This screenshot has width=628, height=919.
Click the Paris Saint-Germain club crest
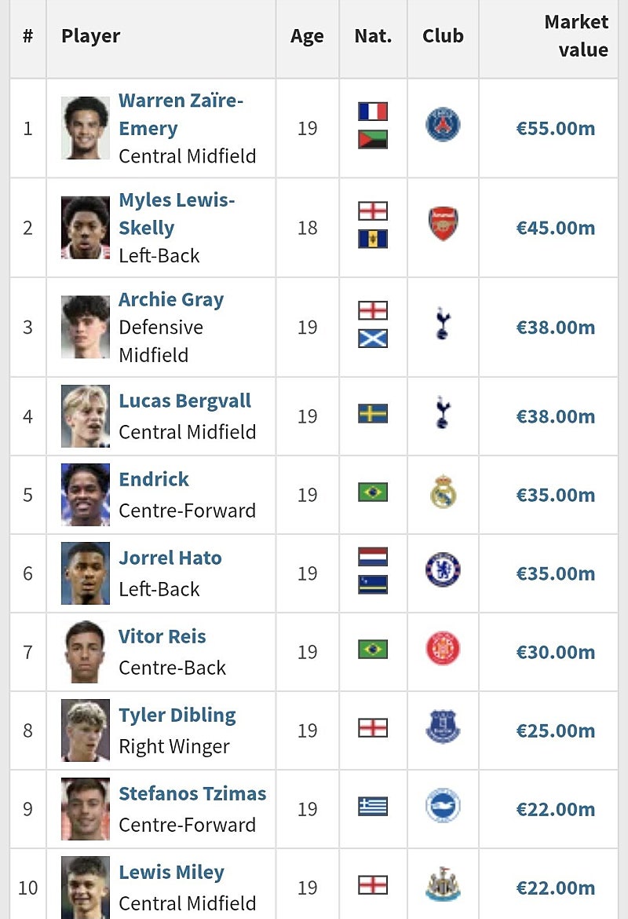[x=443, y=126]
